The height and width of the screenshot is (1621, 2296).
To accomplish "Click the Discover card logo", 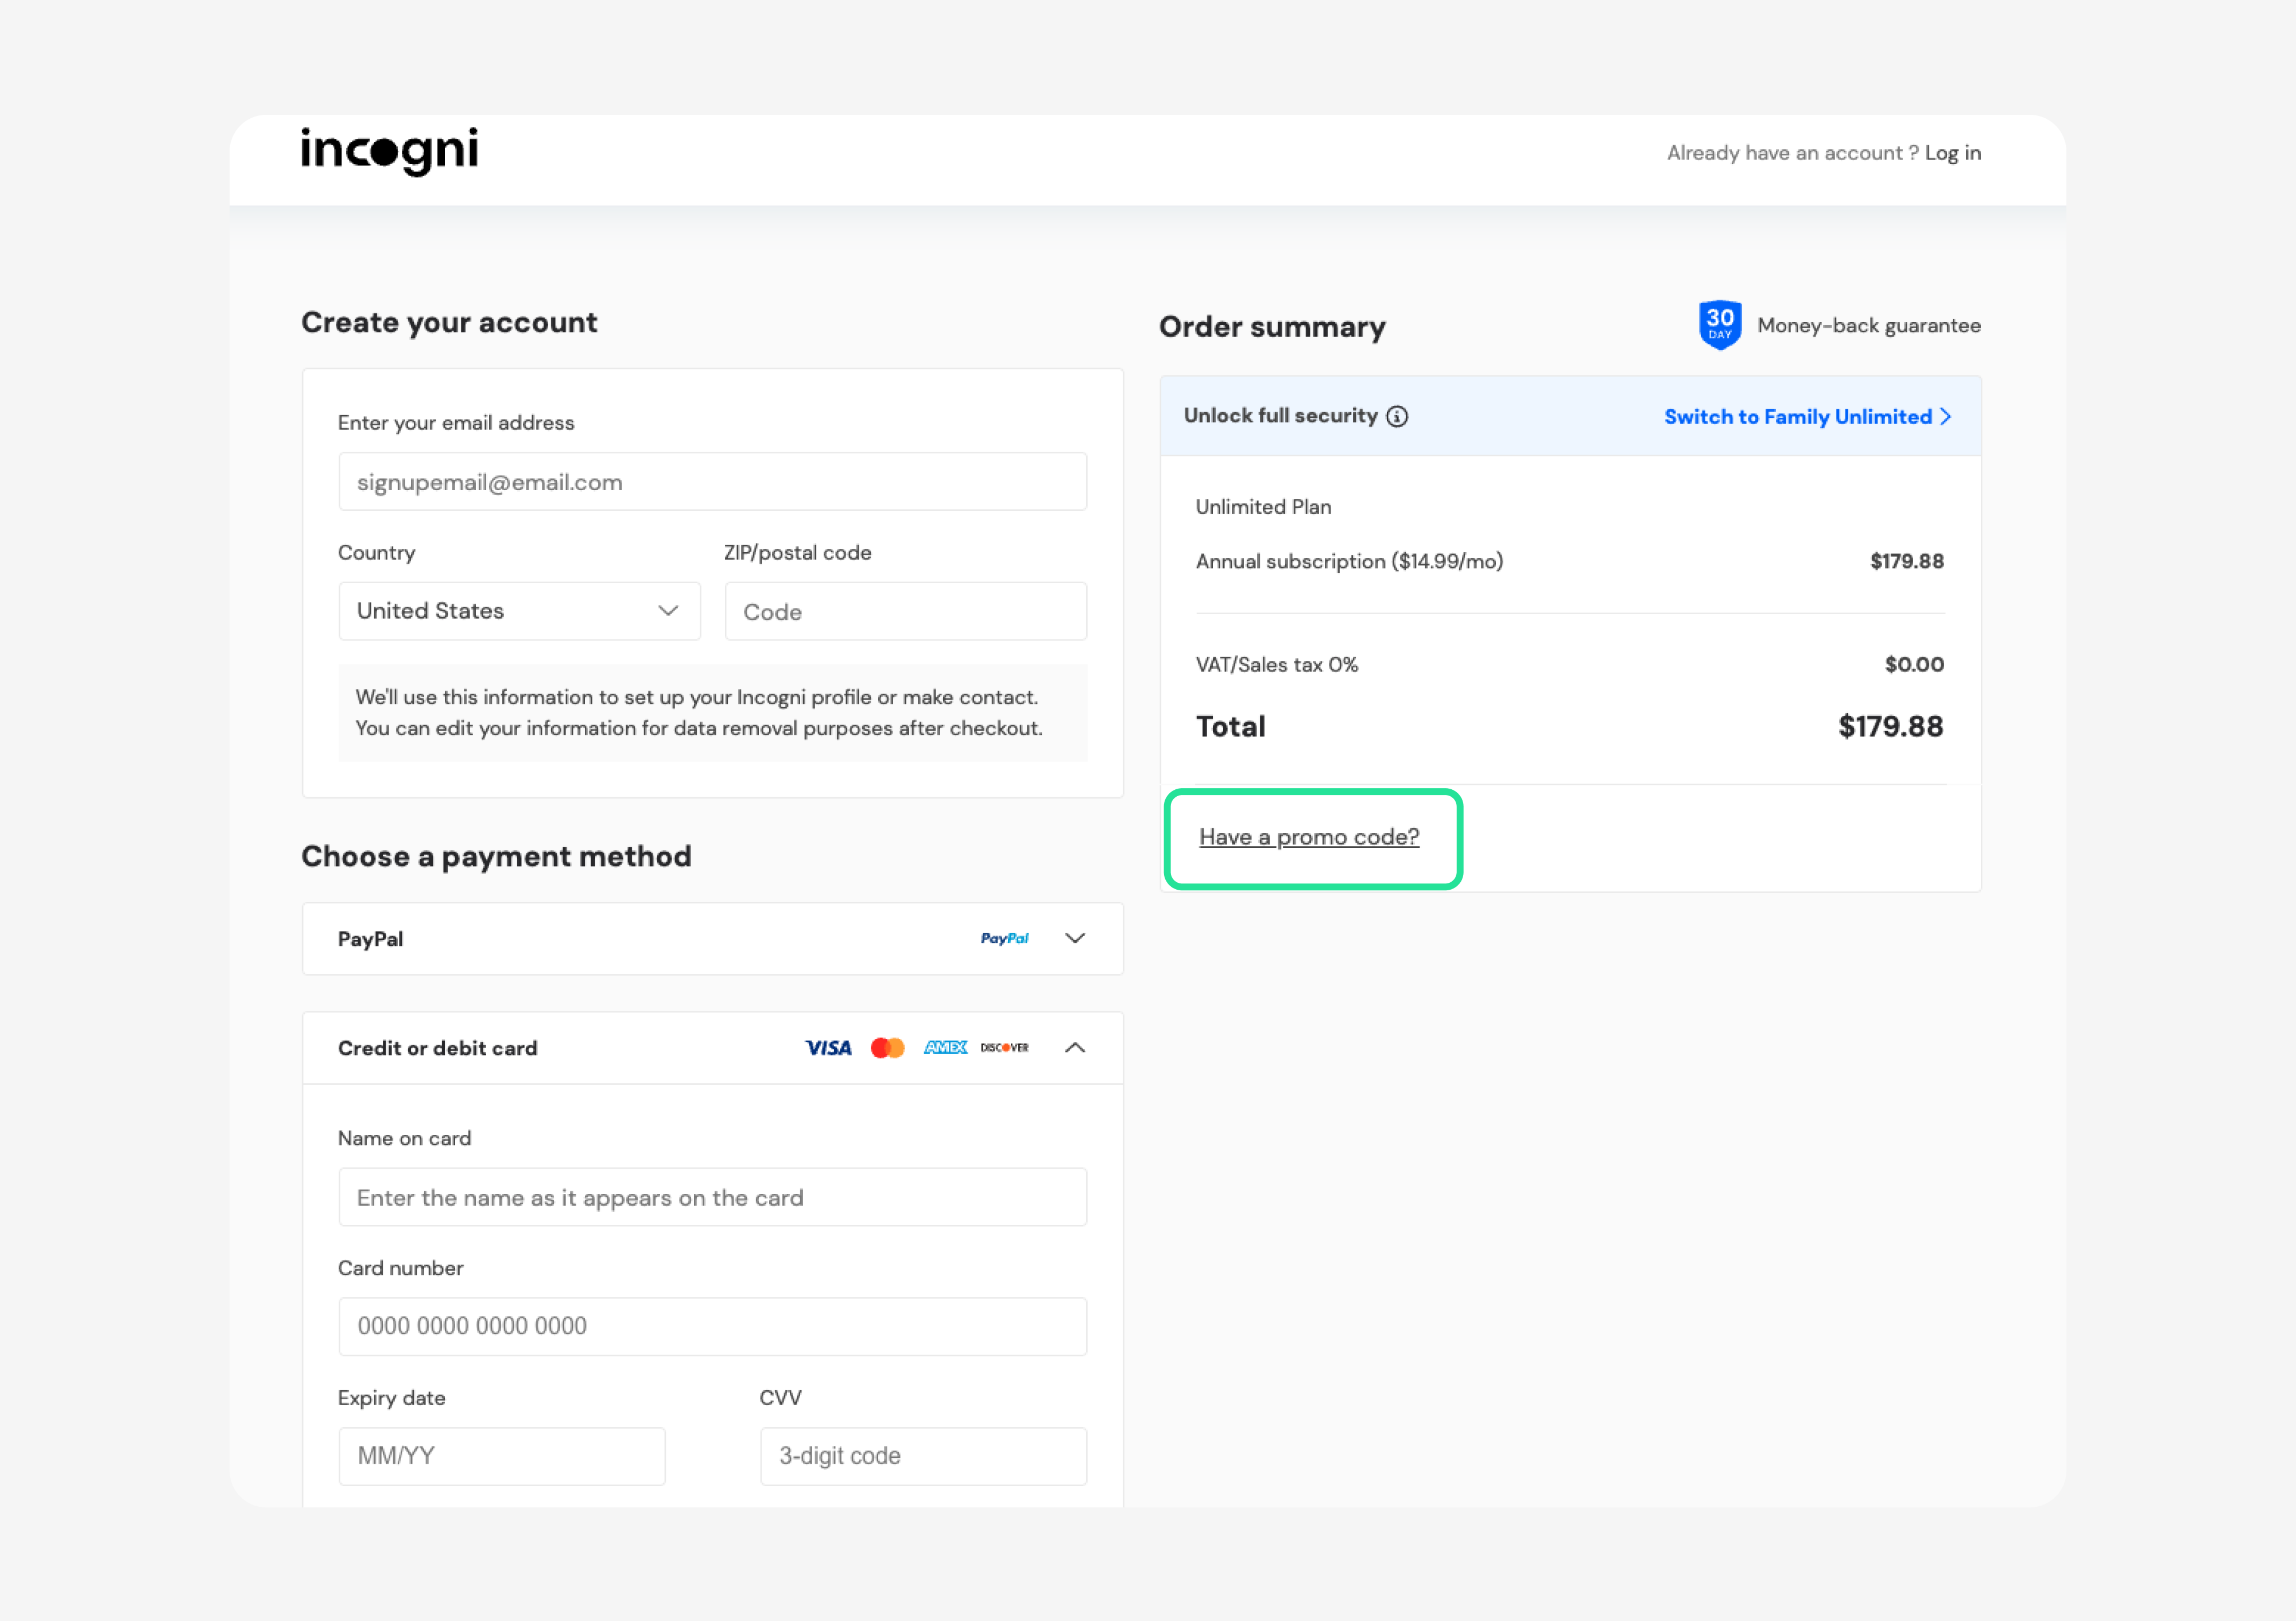I will point(1004,1047).
